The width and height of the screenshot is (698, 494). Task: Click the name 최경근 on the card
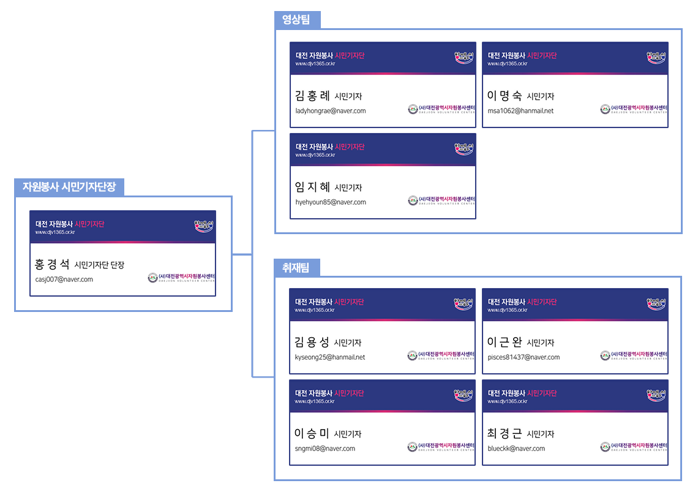tap(505, 433)
